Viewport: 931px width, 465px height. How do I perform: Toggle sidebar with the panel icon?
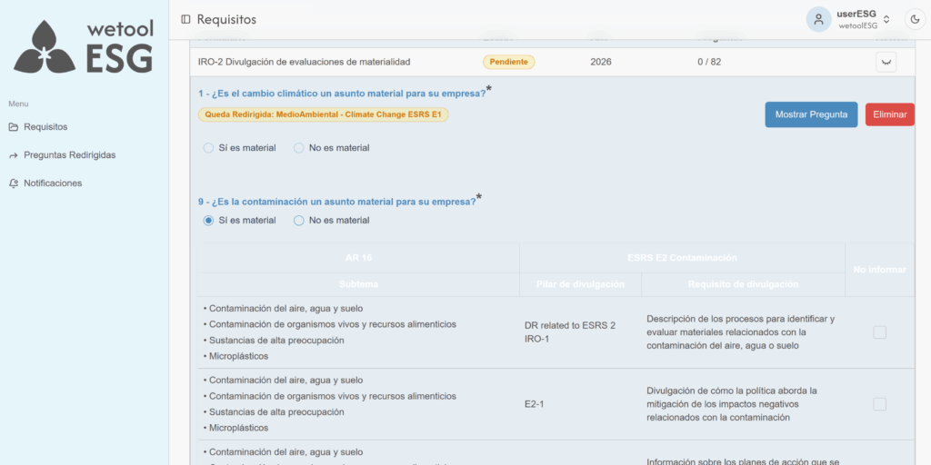pyautogui.click(x=185, y=19)
